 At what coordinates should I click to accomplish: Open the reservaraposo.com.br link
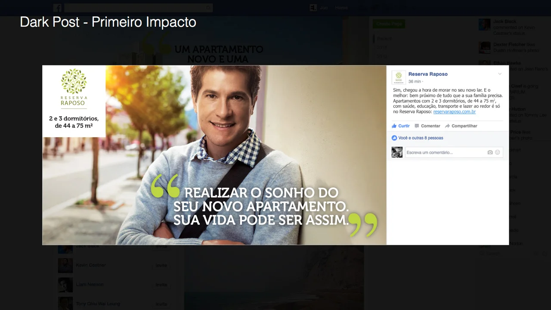tap(455, 112)
